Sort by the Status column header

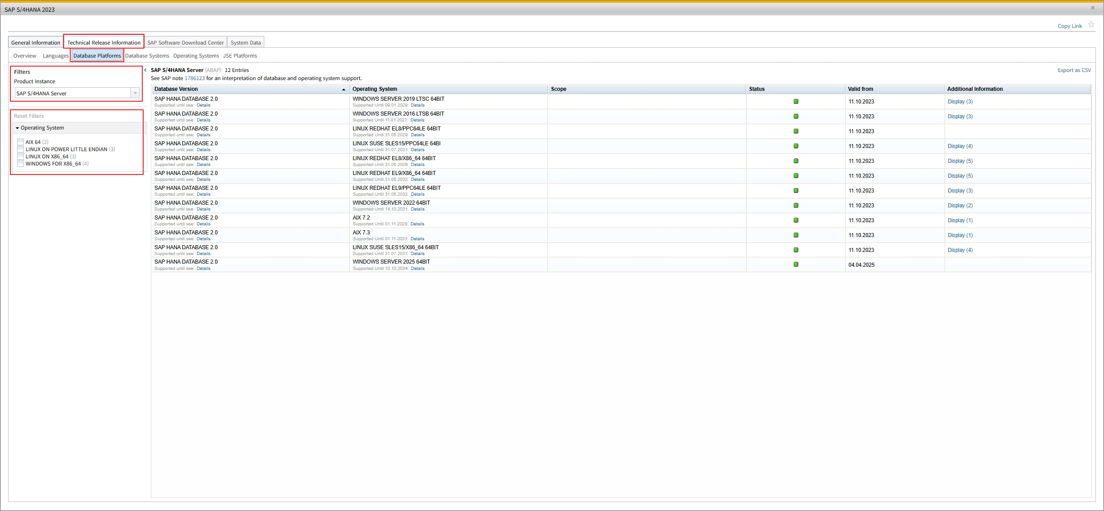(796, 89)
